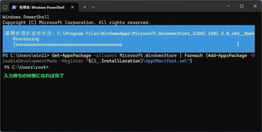The image size is (262, 132).
Task: Click the 展開処理の進捗状況 progress text
Action: (130, 34)
